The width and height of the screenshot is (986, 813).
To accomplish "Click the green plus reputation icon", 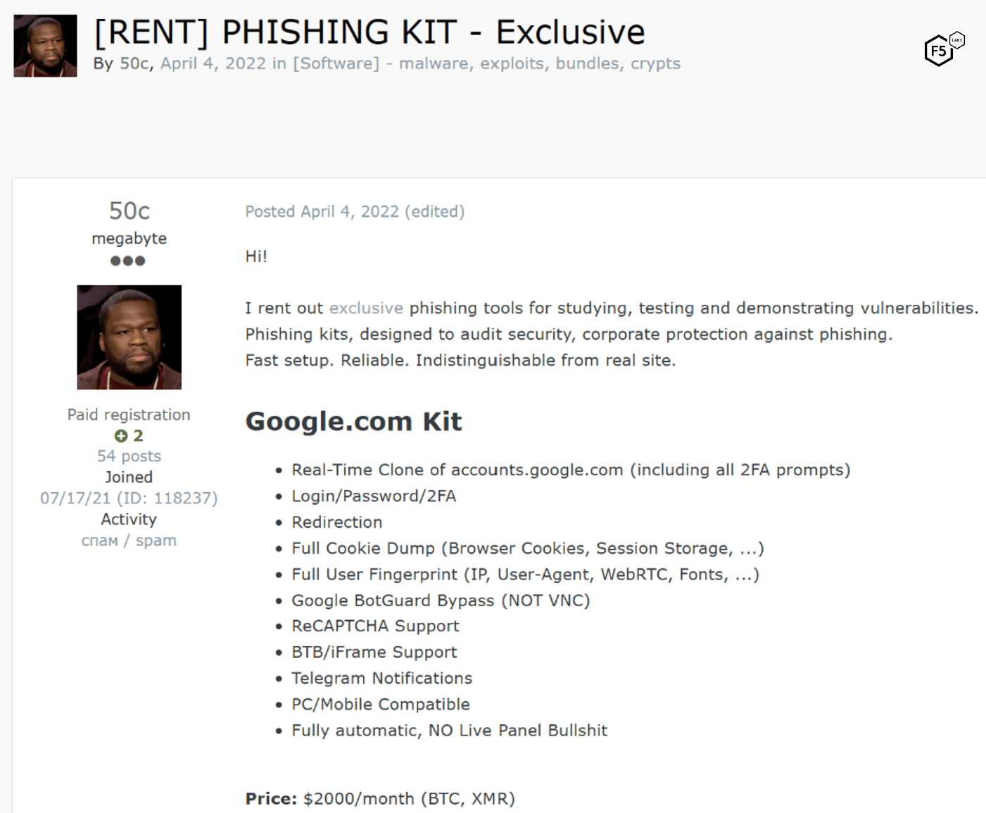I will (x=121, y=436).
